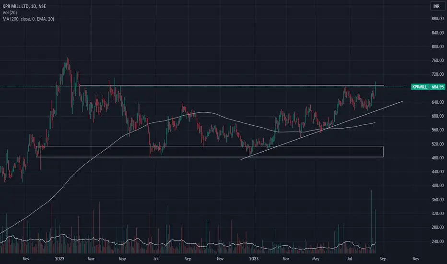This screenshot has height=264, width=447.
Task: Click the 800.00 price axis label
Action: [437, 47]
